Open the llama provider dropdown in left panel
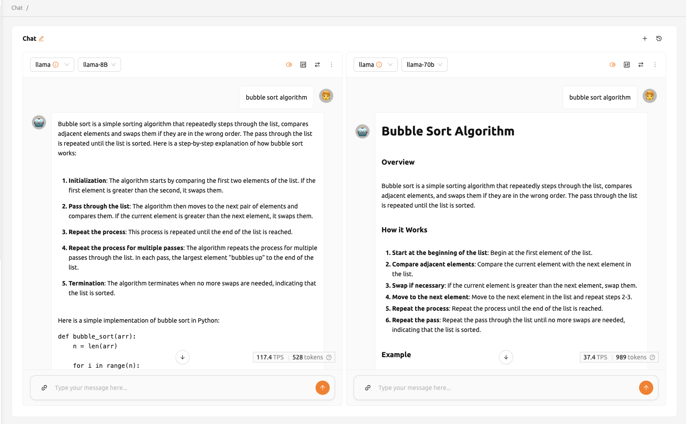Image resolution: width=686 pixels, height=424 pixels. (52, 65)
